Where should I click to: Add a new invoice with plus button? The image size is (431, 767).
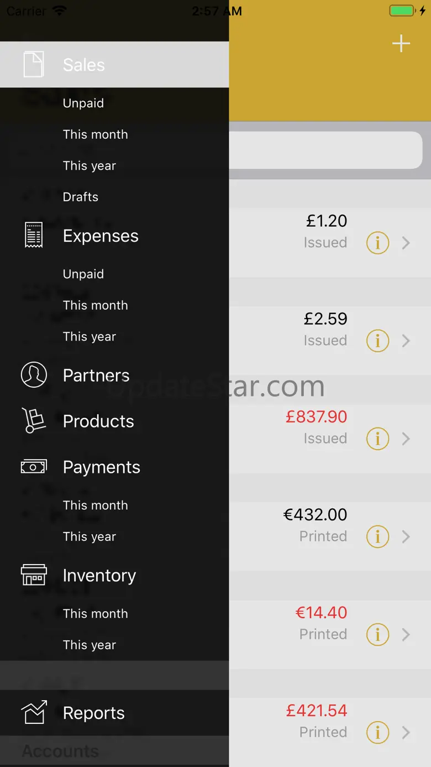[x=401, y=44]
